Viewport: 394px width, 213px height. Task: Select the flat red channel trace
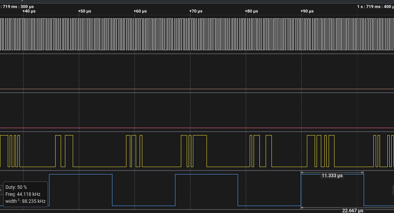pyautogui.click(x=194, y=128)
